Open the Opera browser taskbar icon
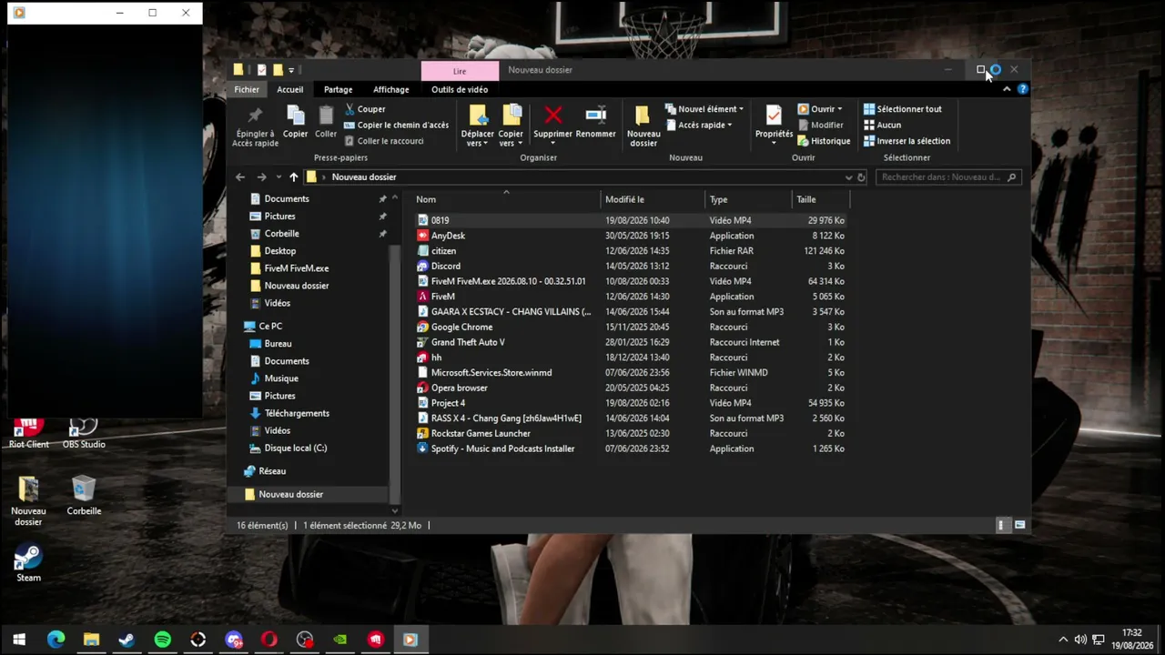Image resolution: width=1165 pixels, height=655 pixels. pyautogui.click(x=269, y=640)
